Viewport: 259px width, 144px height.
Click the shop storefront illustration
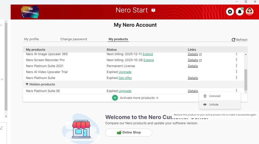(x=81, y=129)
